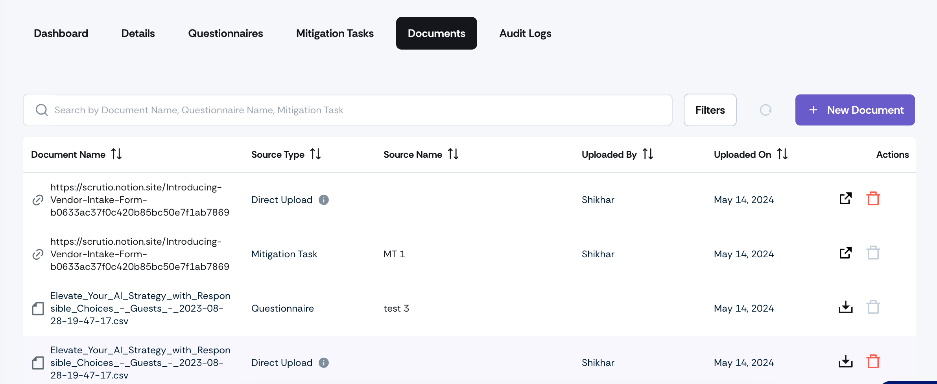Click the New Document button
The width and height of the screenshot is (937, 384).
click(855, 110)
